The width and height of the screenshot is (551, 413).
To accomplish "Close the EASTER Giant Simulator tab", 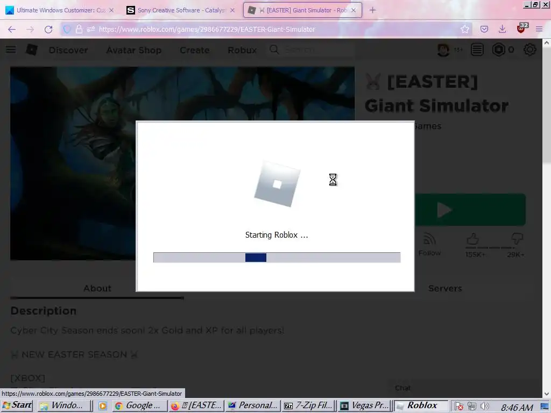I will click(x=354, y=10).
